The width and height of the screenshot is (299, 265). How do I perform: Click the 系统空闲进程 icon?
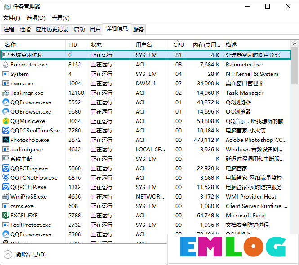pos(6,55)
